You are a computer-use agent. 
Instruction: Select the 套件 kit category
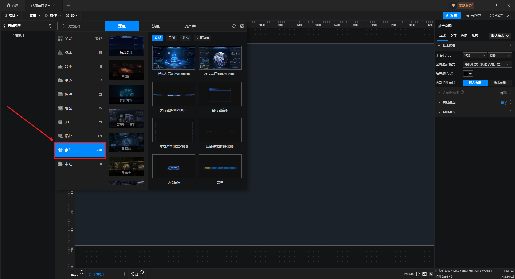click(x=80, y=150)
